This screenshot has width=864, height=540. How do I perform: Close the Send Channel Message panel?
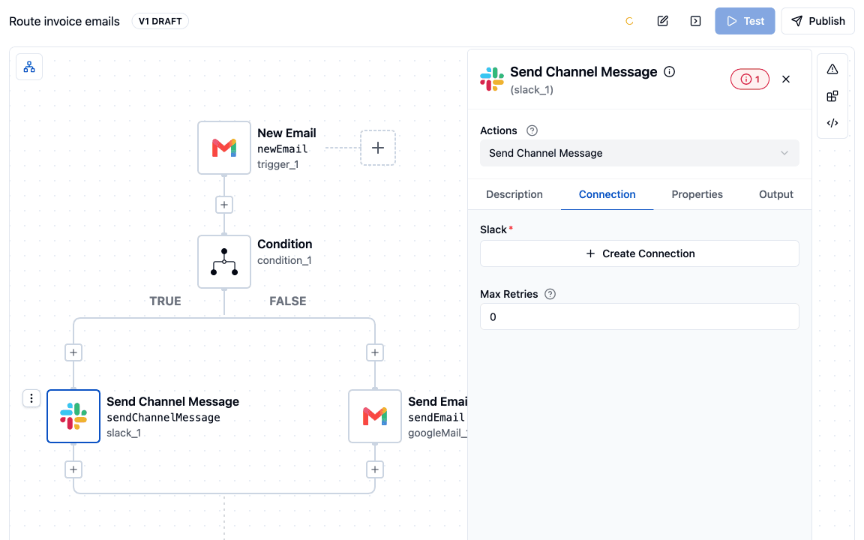coord(786,79)
